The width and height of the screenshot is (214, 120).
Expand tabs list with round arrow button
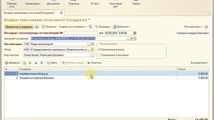point(209,13)
